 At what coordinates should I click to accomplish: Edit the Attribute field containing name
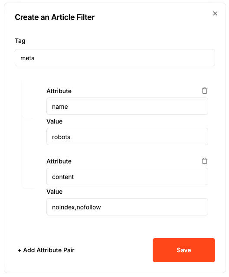tap(127, 106)
